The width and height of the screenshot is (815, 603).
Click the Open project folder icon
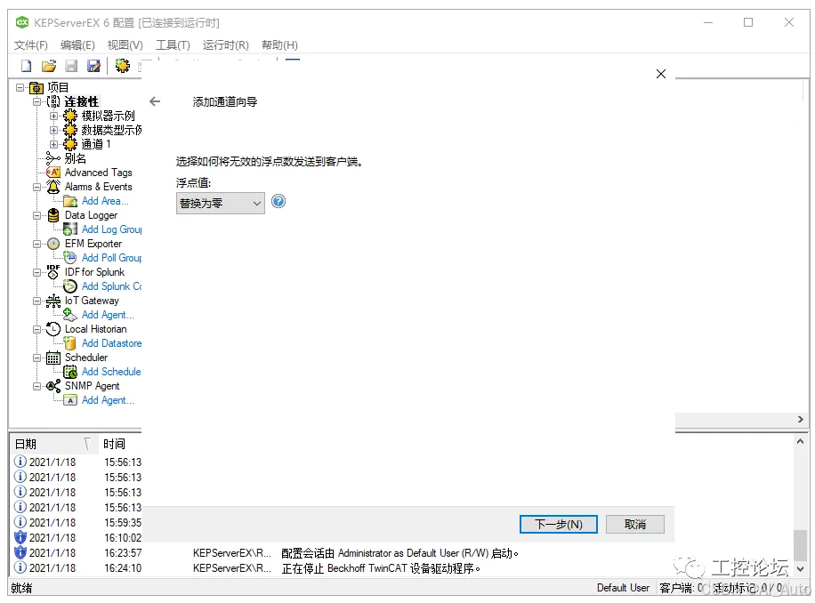point(49,66)
